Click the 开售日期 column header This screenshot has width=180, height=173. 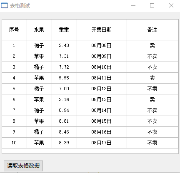click(x=102, y=30)
